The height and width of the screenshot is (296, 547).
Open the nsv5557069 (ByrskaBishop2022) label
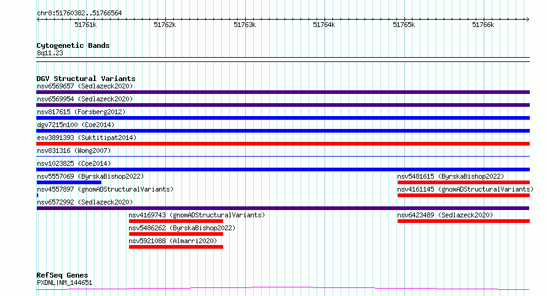(90, 176)
